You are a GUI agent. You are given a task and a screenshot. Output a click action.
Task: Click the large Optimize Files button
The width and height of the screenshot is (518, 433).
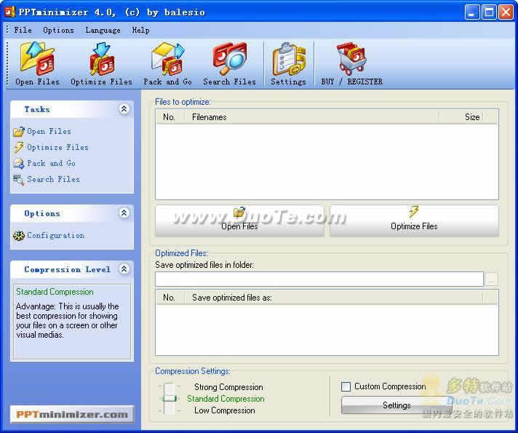point(414,221)
